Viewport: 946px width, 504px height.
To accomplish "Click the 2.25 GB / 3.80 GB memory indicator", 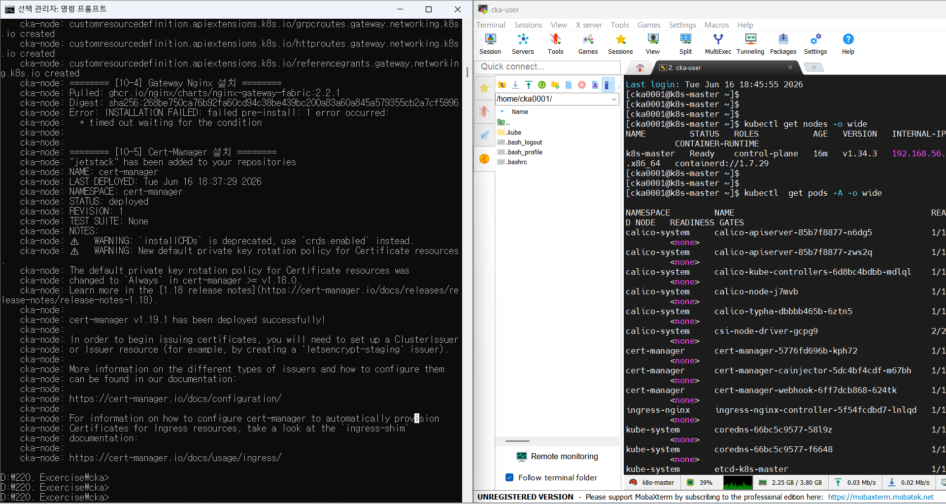I will coord(790,483).
